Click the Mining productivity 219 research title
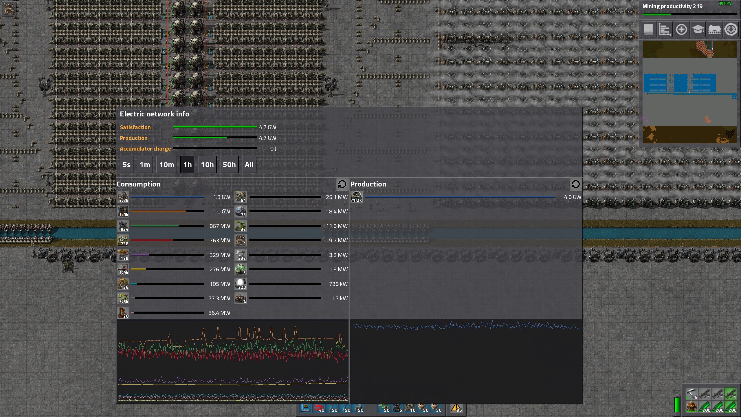 (672, 6)
